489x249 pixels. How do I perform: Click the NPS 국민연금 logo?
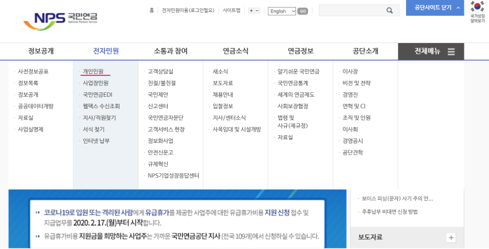tap(61, 21)
